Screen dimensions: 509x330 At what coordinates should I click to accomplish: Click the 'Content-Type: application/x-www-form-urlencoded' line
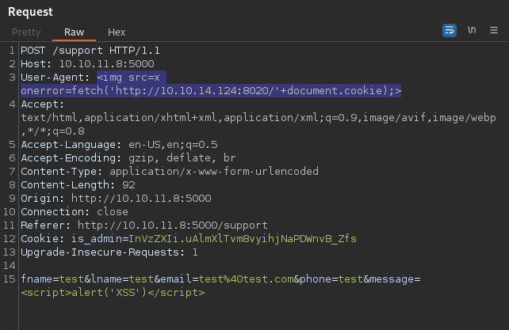click(170, 172)
